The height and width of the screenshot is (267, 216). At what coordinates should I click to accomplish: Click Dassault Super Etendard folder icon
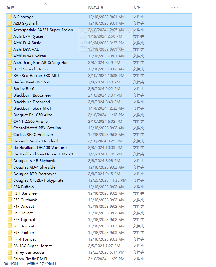click(10, 141)
